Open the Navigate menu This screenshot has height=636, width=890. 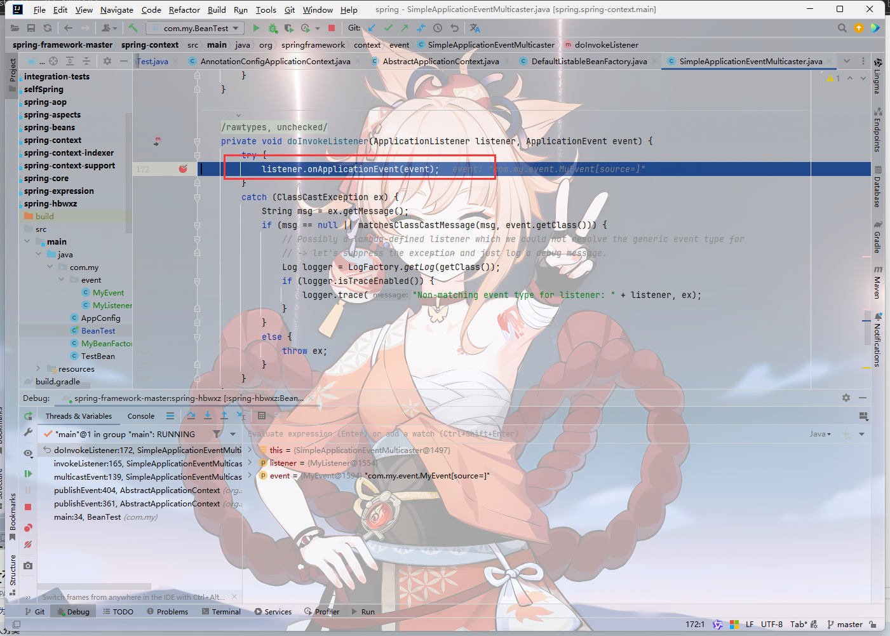117,10
